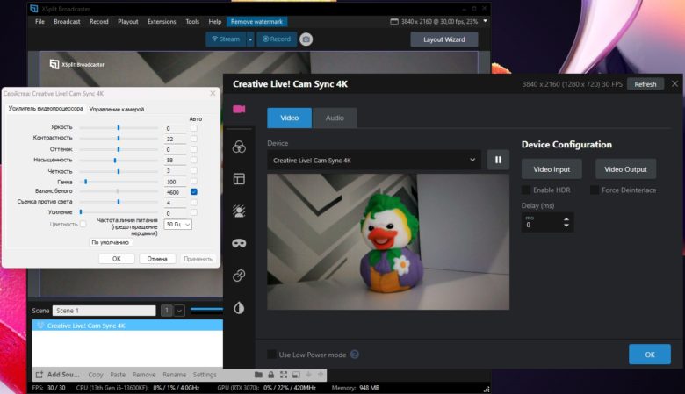Click the Add Source plus icon
Image resolution: width=685 pixels, height=394 pixels.
pos(40,375)
